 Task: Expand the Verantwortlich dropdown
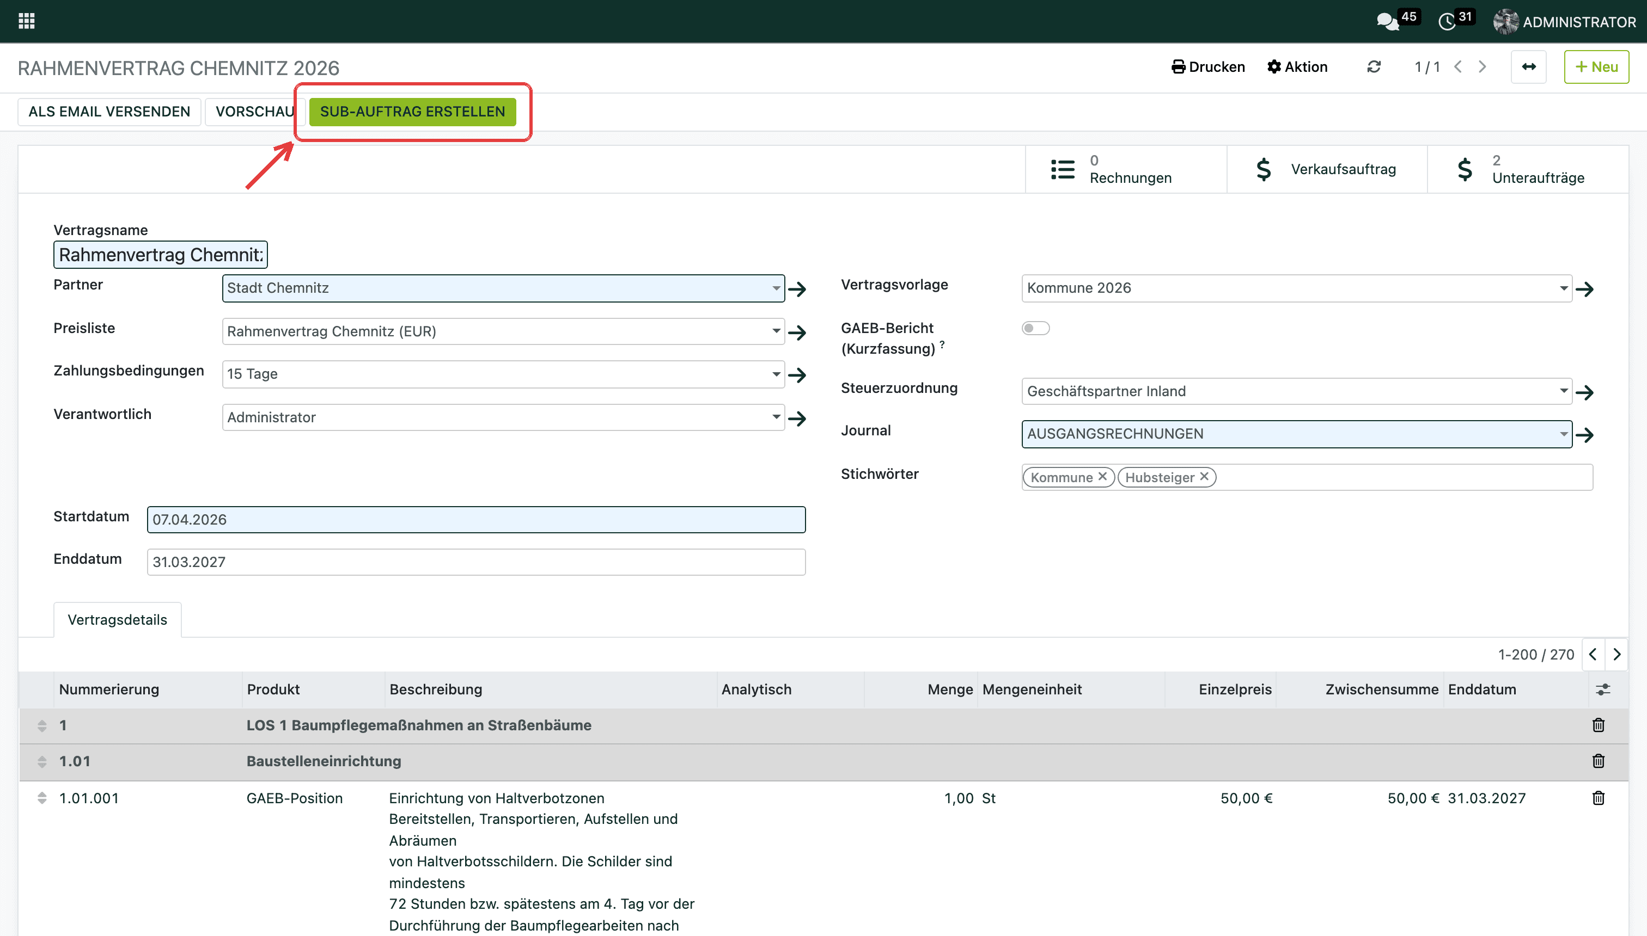coord(776,417)
